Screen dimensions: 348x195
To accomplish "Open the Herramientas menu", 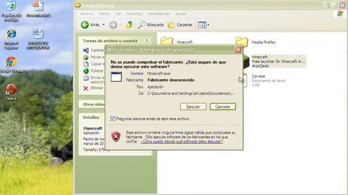I will coord(158,14).
